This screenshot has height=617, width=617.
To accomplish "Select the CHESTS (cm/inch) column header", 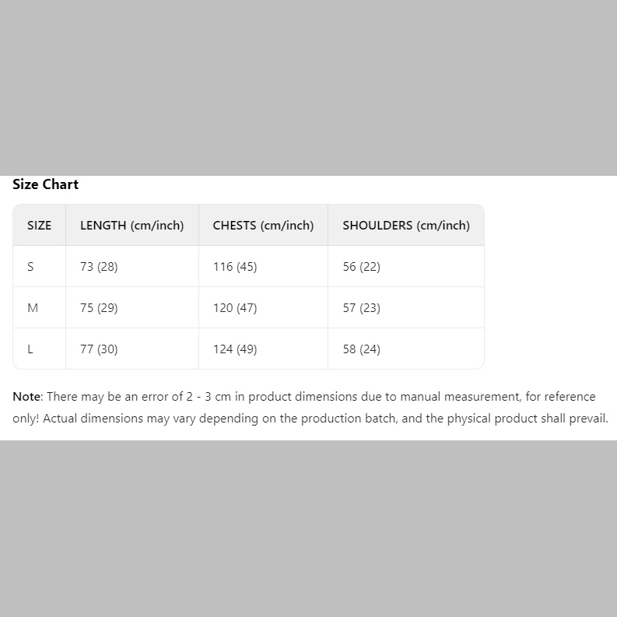I will (x=263, y=226).
